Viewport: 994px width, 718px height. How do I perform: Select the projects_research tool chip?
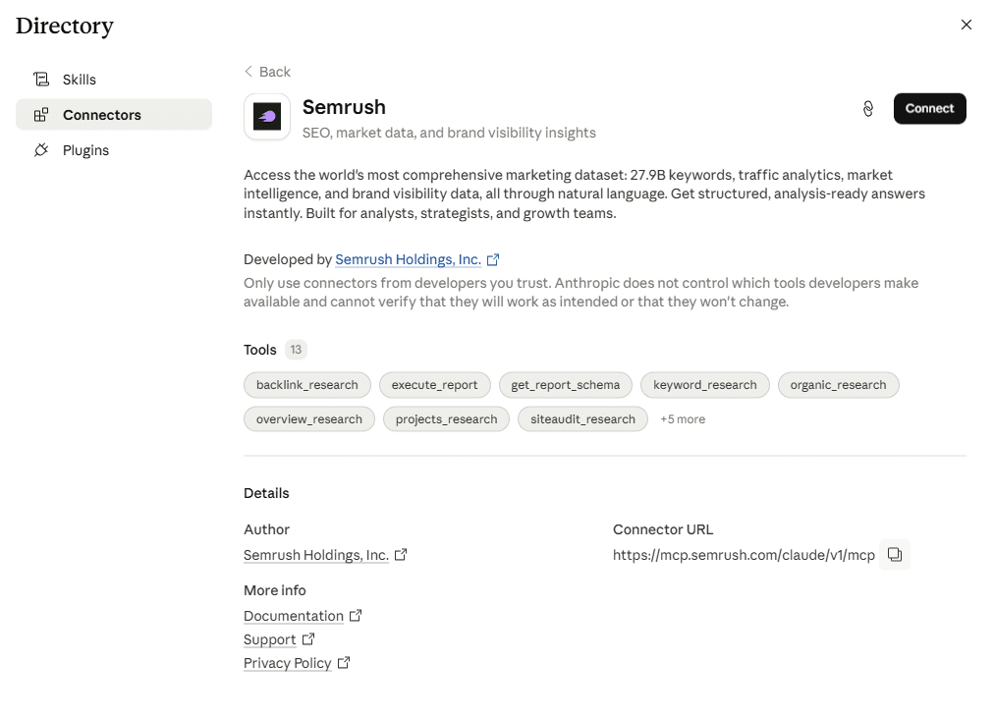click(x=446, y=418)
